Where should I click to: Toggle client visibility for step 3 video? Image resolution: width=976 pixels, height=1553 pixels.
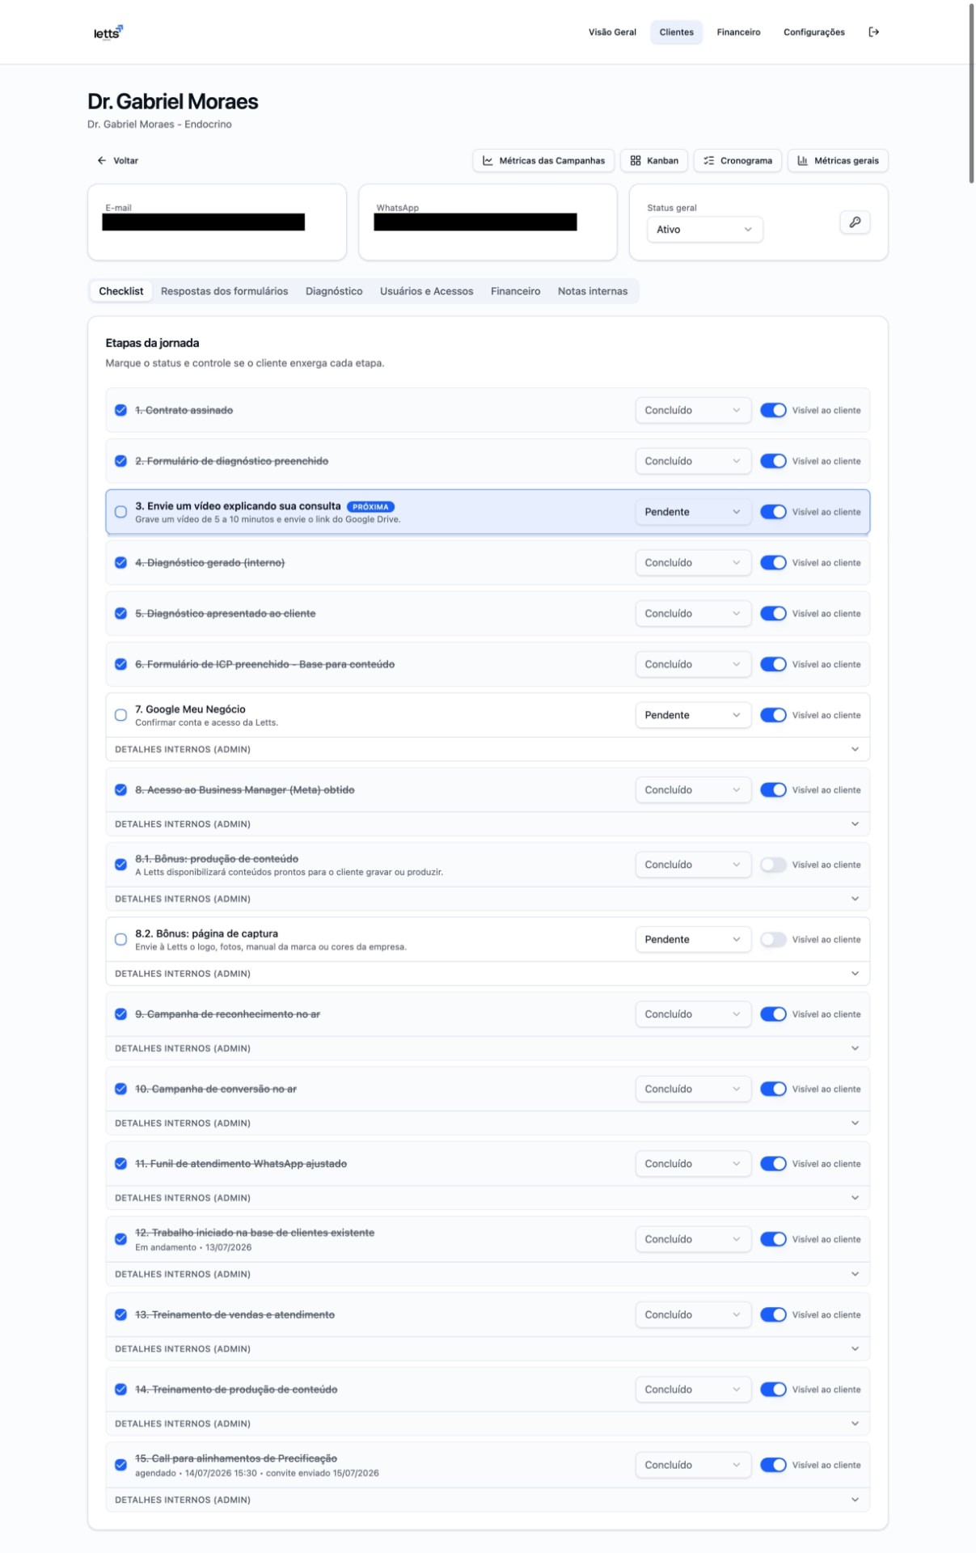click(x=773, y=512)
